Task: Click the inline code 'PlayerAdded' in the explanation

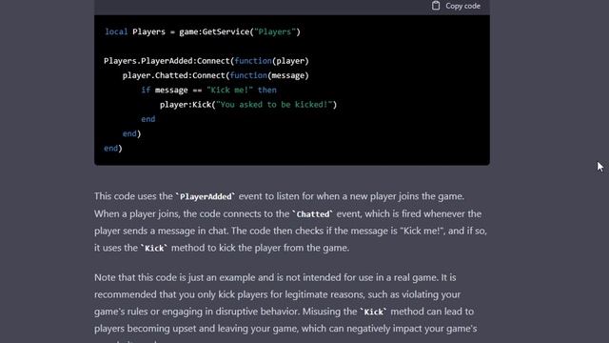Action: click(206, 196)
